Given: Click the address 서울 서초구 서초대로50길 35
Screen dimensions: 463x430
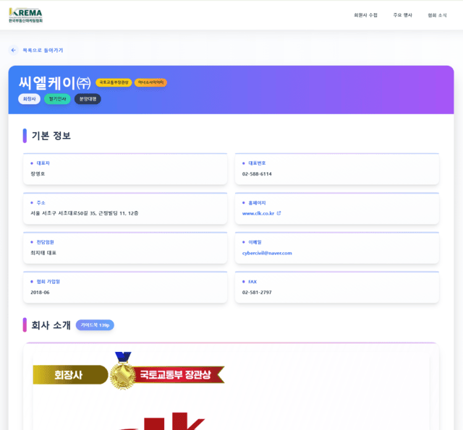Looking at the screenshot, I should pos(85,213).
